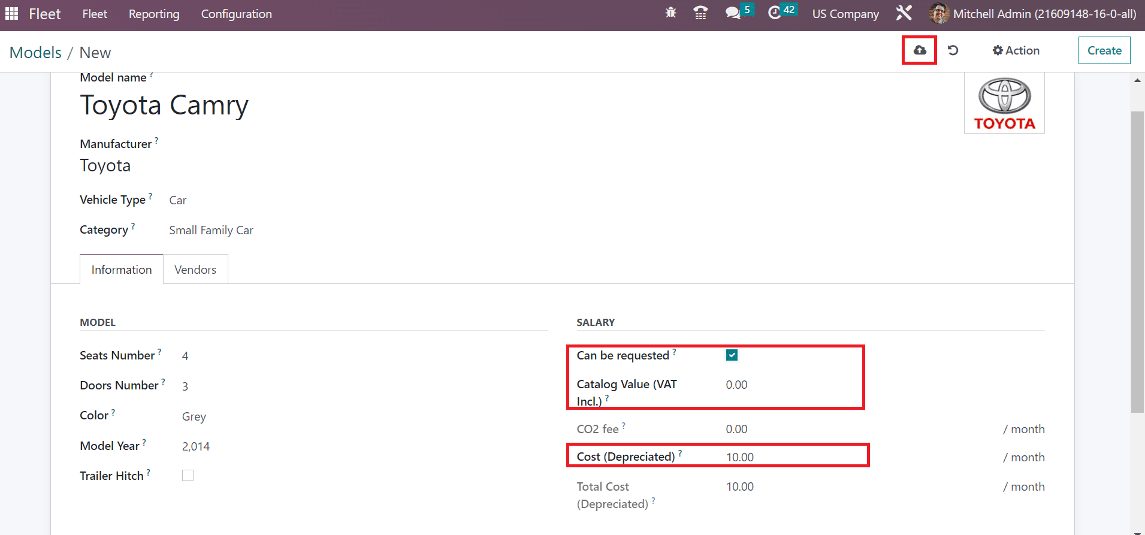The height and width of the screenshot is (535, 1145).
Task: Click the Cost (Depreciated) help question mark
Action: [x=680, y=453]
